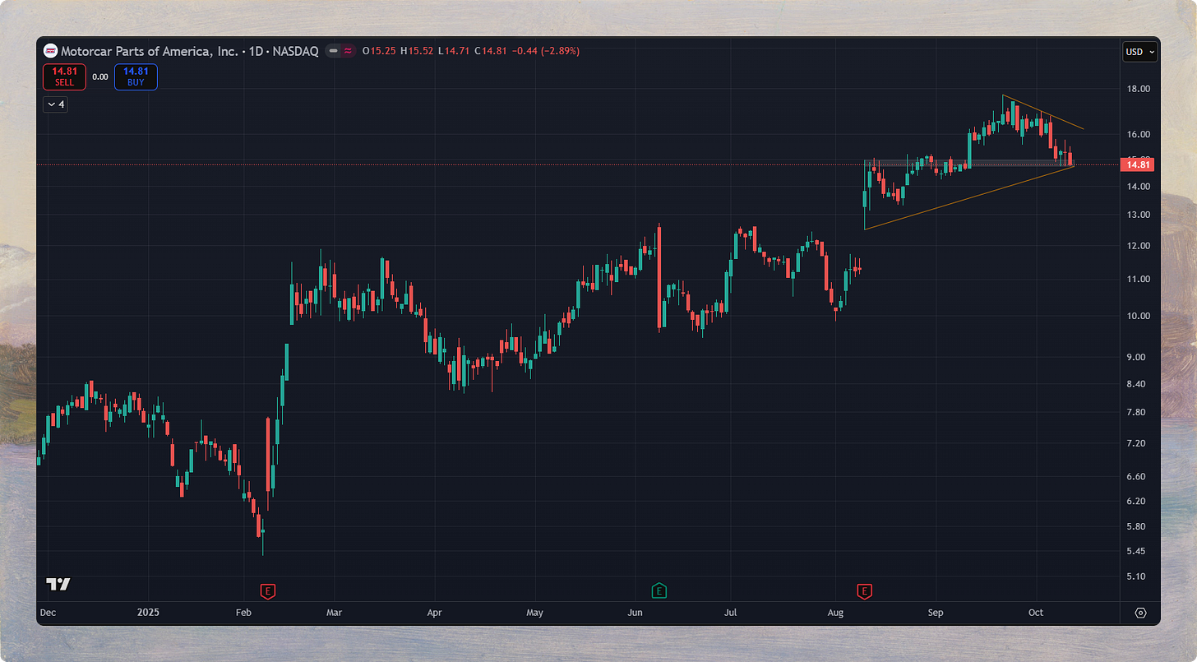This screenshot has height=662, width=1197.
Task: Click the blue BUY 14.81 button
Action: tap(136, 77)
